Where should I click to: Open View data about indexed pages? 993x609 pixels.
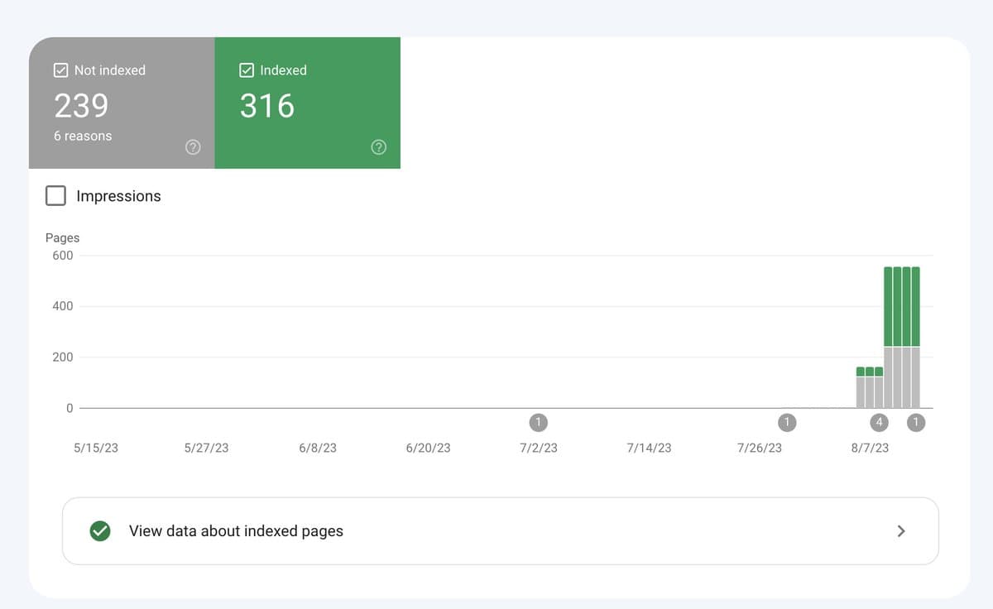(x=501, y=531)
